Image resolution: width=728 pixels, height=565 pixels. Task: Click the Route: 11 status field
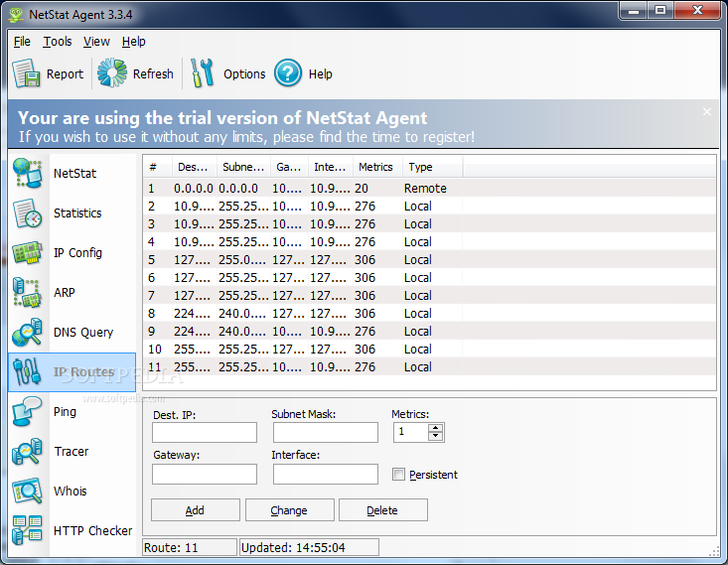190,547
